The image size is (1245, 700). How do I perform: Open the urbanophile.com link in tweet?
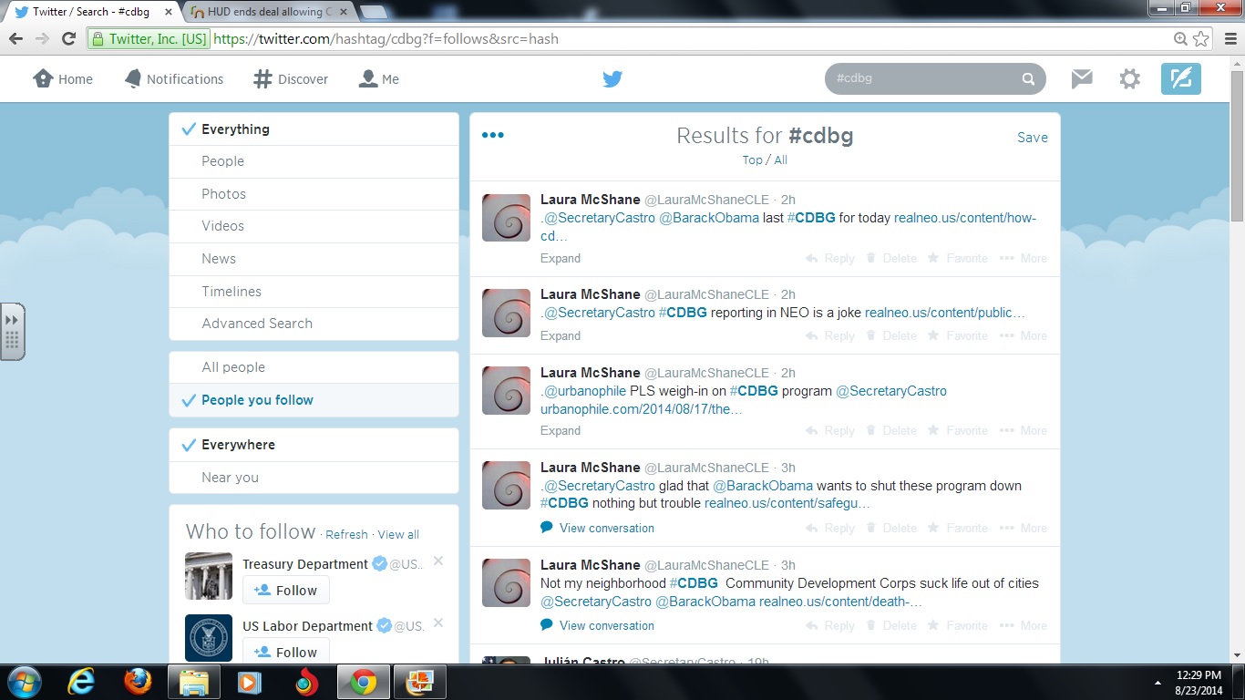coord(642,408)
